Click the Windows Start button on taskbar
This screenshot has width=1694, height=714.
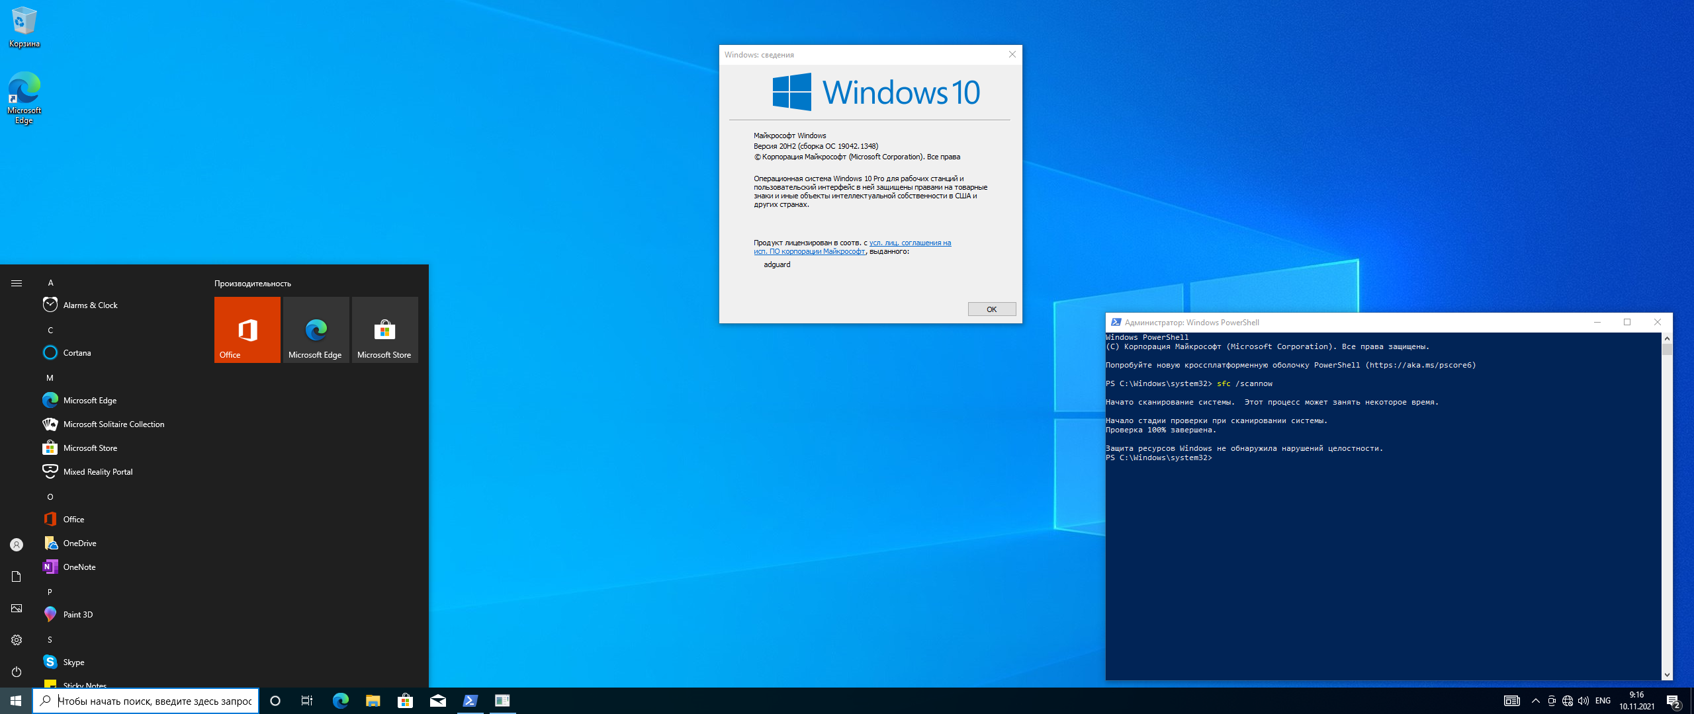16,701
